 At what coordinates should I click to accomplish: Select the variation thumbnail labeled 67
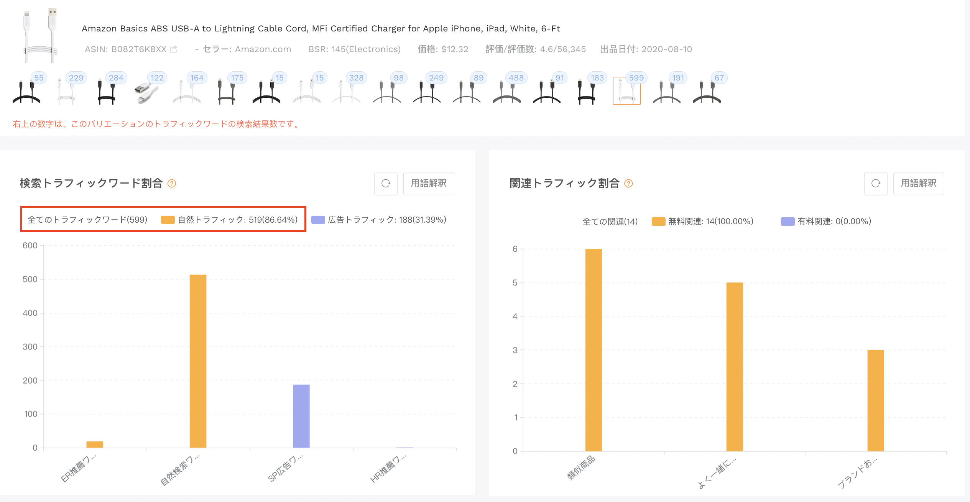(x=707, y=91)
